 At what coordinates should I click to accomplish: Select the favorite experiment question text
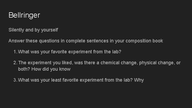point(70,52)
